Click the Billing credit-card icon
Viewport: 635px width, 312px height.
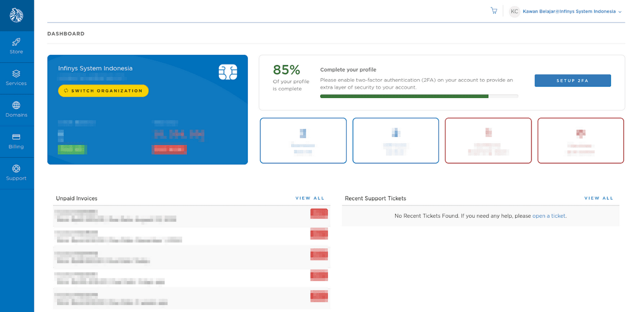(16, 137)
